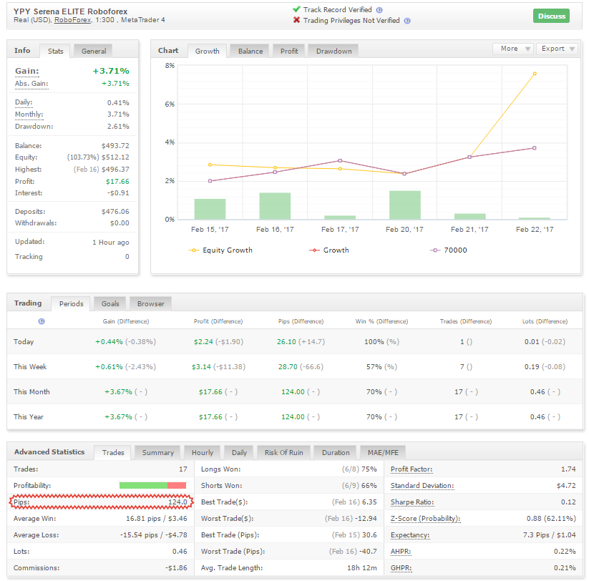
Task: Click Worst Trade($) value -12.94
Action: tap(366, 519)
